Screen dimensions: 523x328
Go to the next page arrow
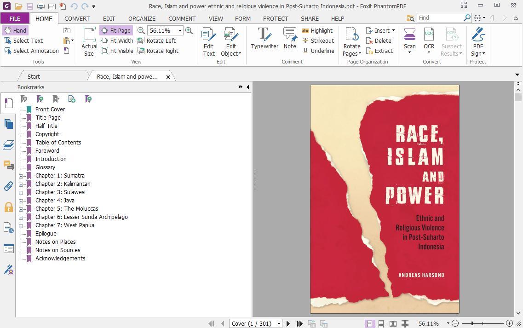click(288, 323)
